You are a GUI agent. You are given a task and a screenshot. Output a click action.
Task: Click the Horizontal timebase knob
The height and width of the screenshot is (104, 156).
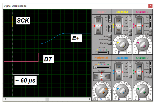tap(102, 91)
